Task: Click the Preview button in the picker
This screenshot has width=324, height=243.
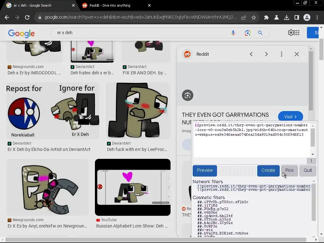Action: (x=205, y=171)
